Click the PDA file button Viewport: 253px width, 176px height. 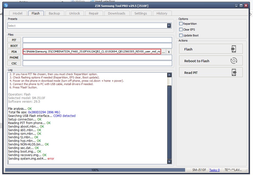(x=14, y=52)
